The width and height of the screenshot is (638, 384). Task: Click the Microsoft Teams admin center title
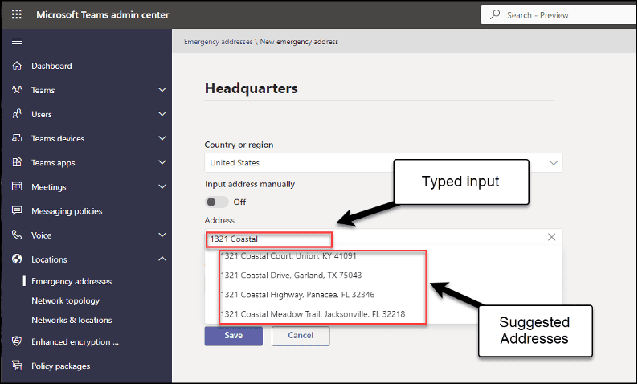tap(103, 15)
